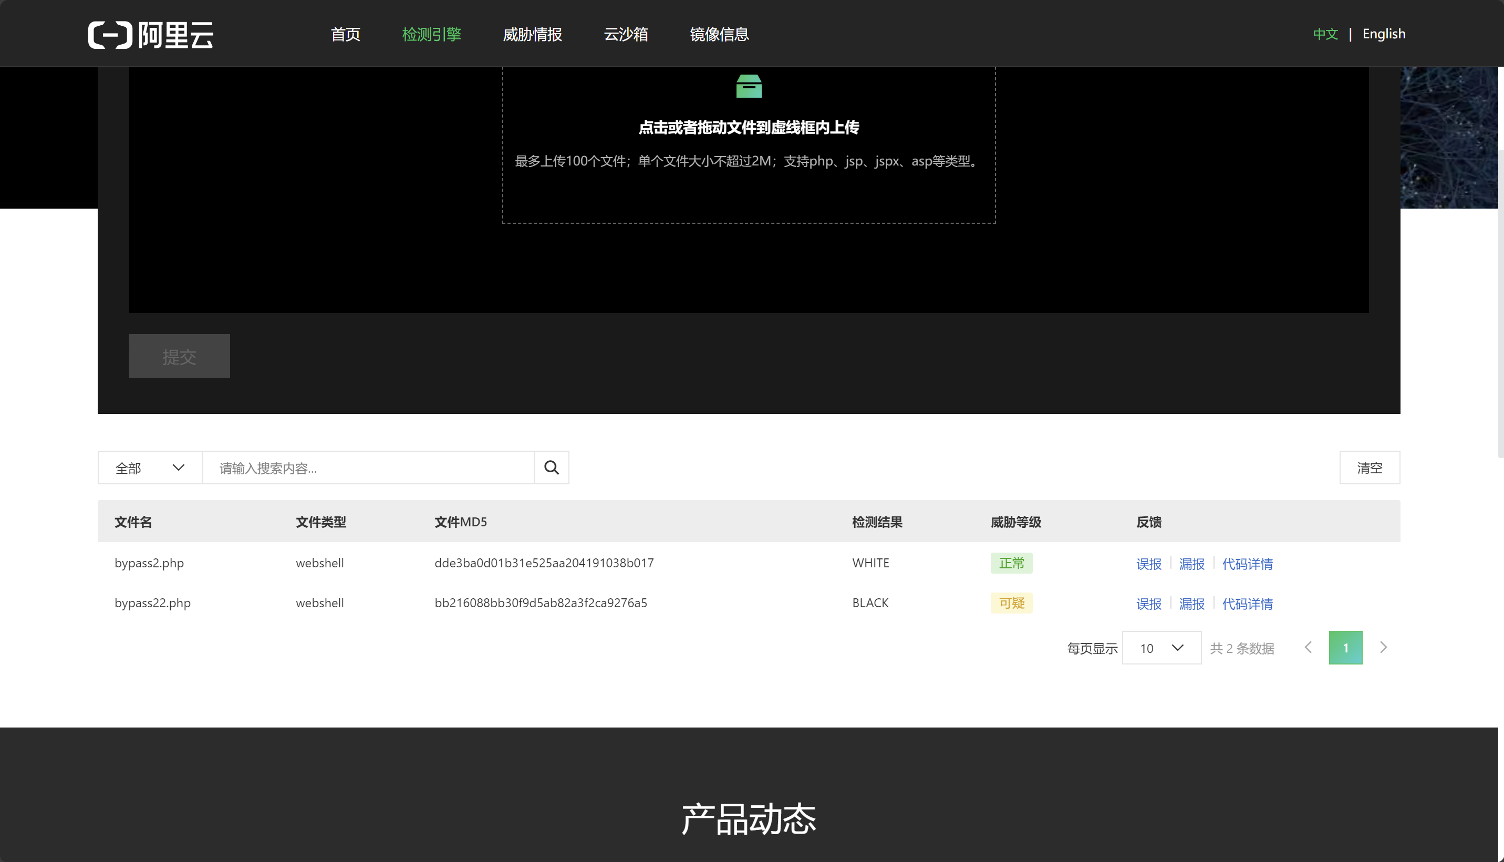The width and height of the screenshot is (1504, 862).
Task: Open the 全部 filter dropdown
Action: 150,468
